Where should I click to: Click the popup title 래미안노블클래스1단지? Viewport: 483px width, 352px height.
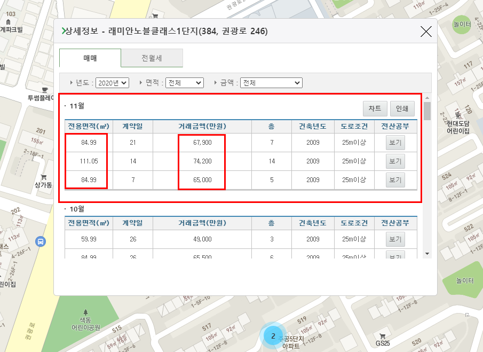tap(153, 31)
